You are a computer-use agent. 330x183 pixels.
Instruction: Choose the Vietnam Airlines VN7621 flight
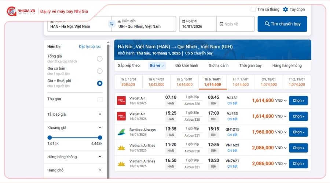(298, 164)
